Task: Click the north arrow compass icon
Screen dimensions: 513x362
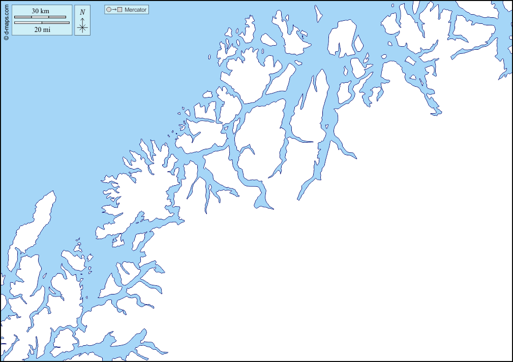Action: coord(82,21)
